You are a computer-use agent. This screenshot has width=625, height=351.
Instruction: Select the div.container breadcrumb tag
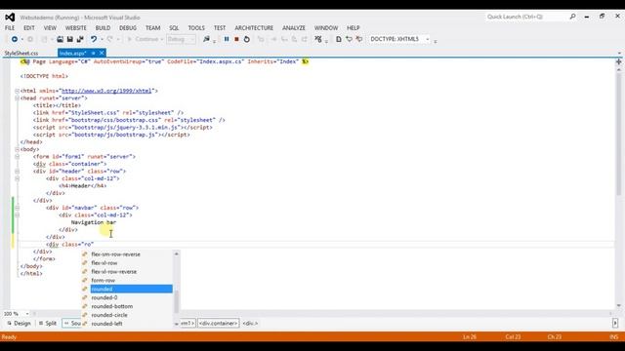coord(219,323)
